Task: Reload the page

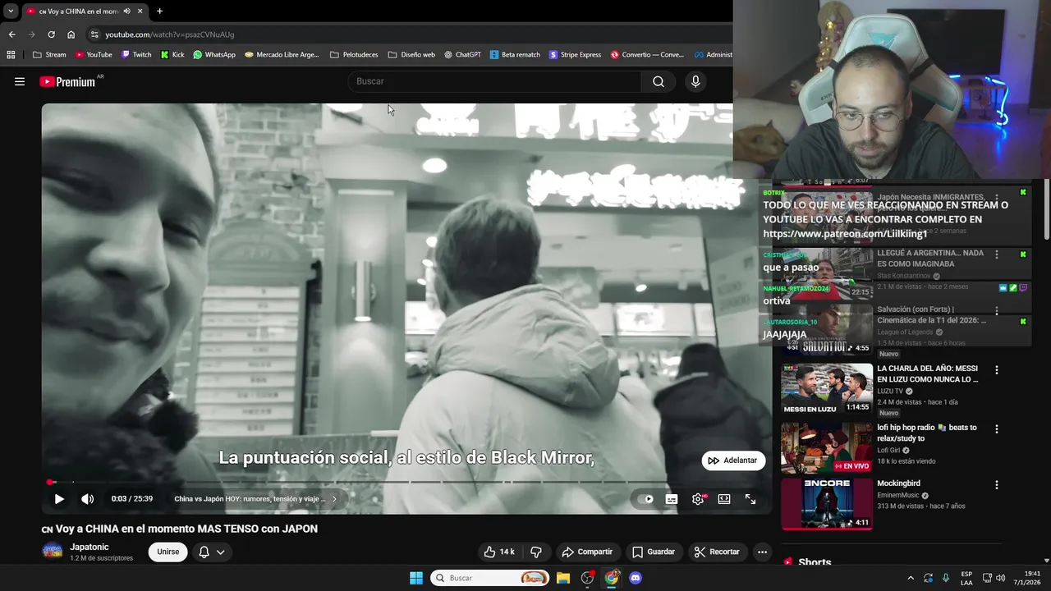Action: point(51,34)
